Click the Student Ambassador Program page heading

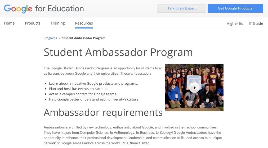pyautogui.click(x=118, y=52)
